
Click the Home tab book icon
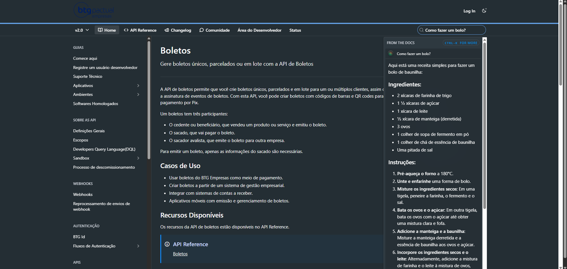tap(100, 30)
